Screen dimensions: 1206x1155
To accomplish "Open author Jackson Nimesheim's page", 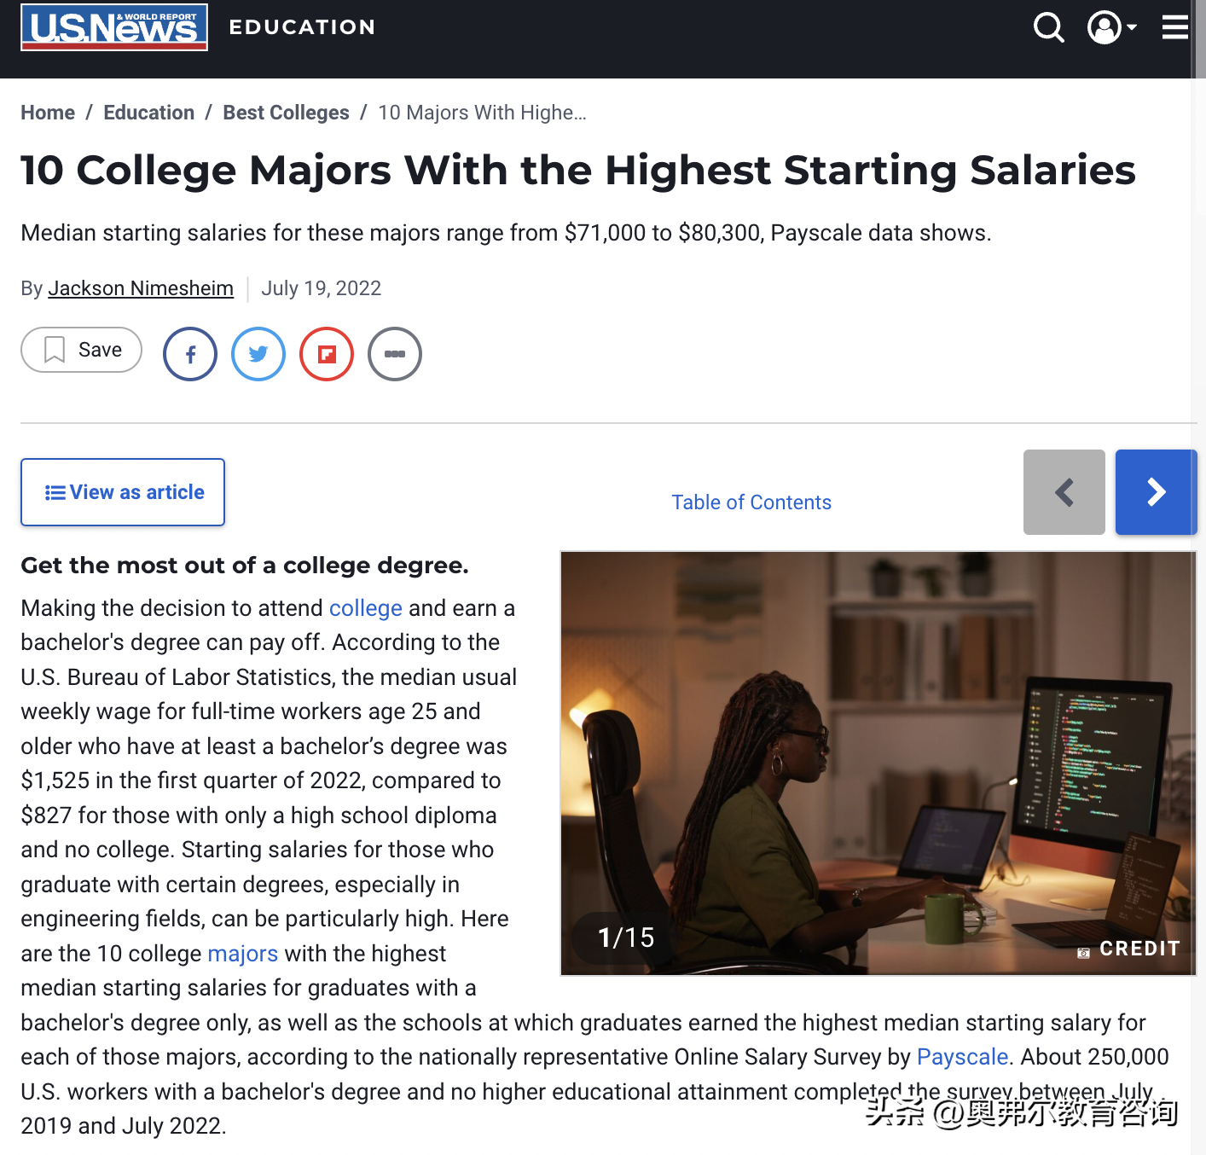I will 141,288.
